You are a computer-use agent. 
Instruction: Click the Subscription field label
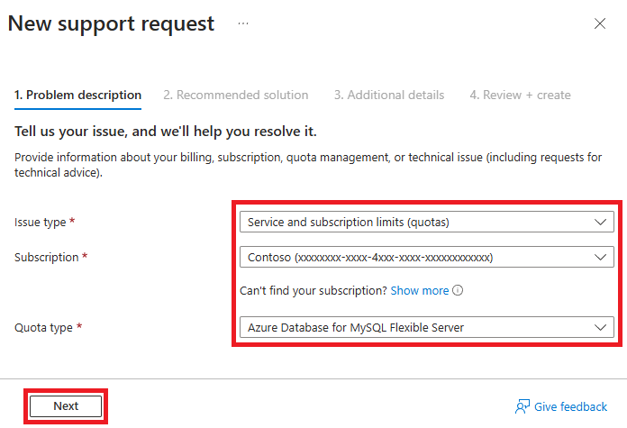click(46, 257)
